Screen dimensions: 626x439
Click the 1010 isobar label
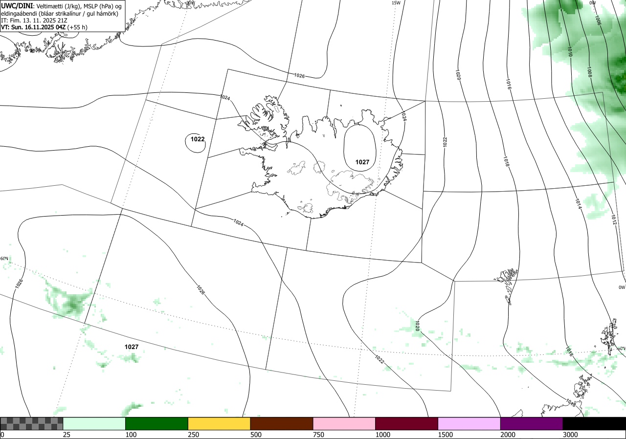click(570, 52)
